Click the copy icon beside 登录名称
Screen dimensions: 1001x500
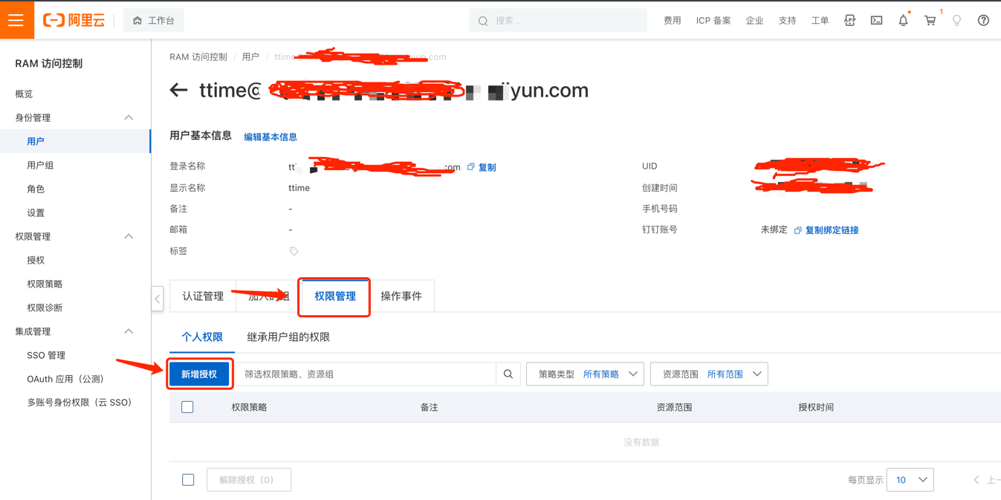[x=471, y=167]
